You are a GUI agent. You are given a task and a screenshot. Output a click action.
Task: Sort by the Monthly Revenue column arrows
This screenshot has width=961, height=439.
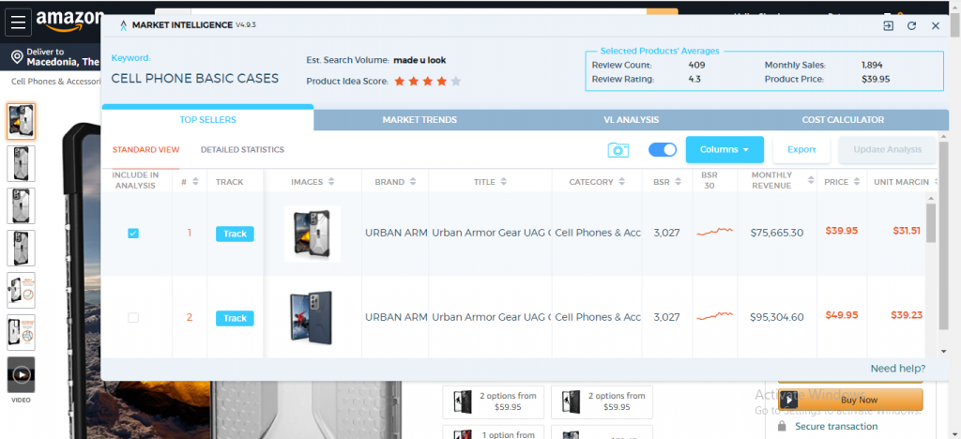pos(811,180)
